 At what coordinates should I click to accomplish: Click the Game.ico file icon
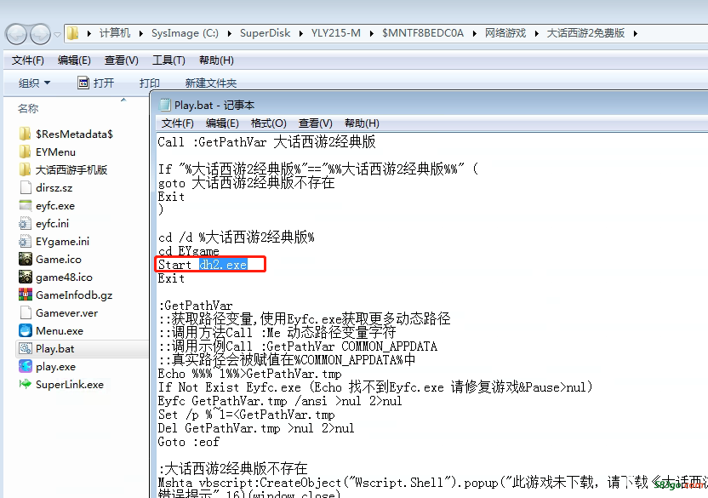coord(26,259)
